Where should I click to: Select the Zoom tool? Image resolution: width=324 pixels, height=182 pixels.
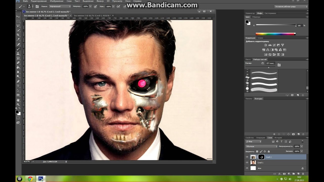point(18,105)
